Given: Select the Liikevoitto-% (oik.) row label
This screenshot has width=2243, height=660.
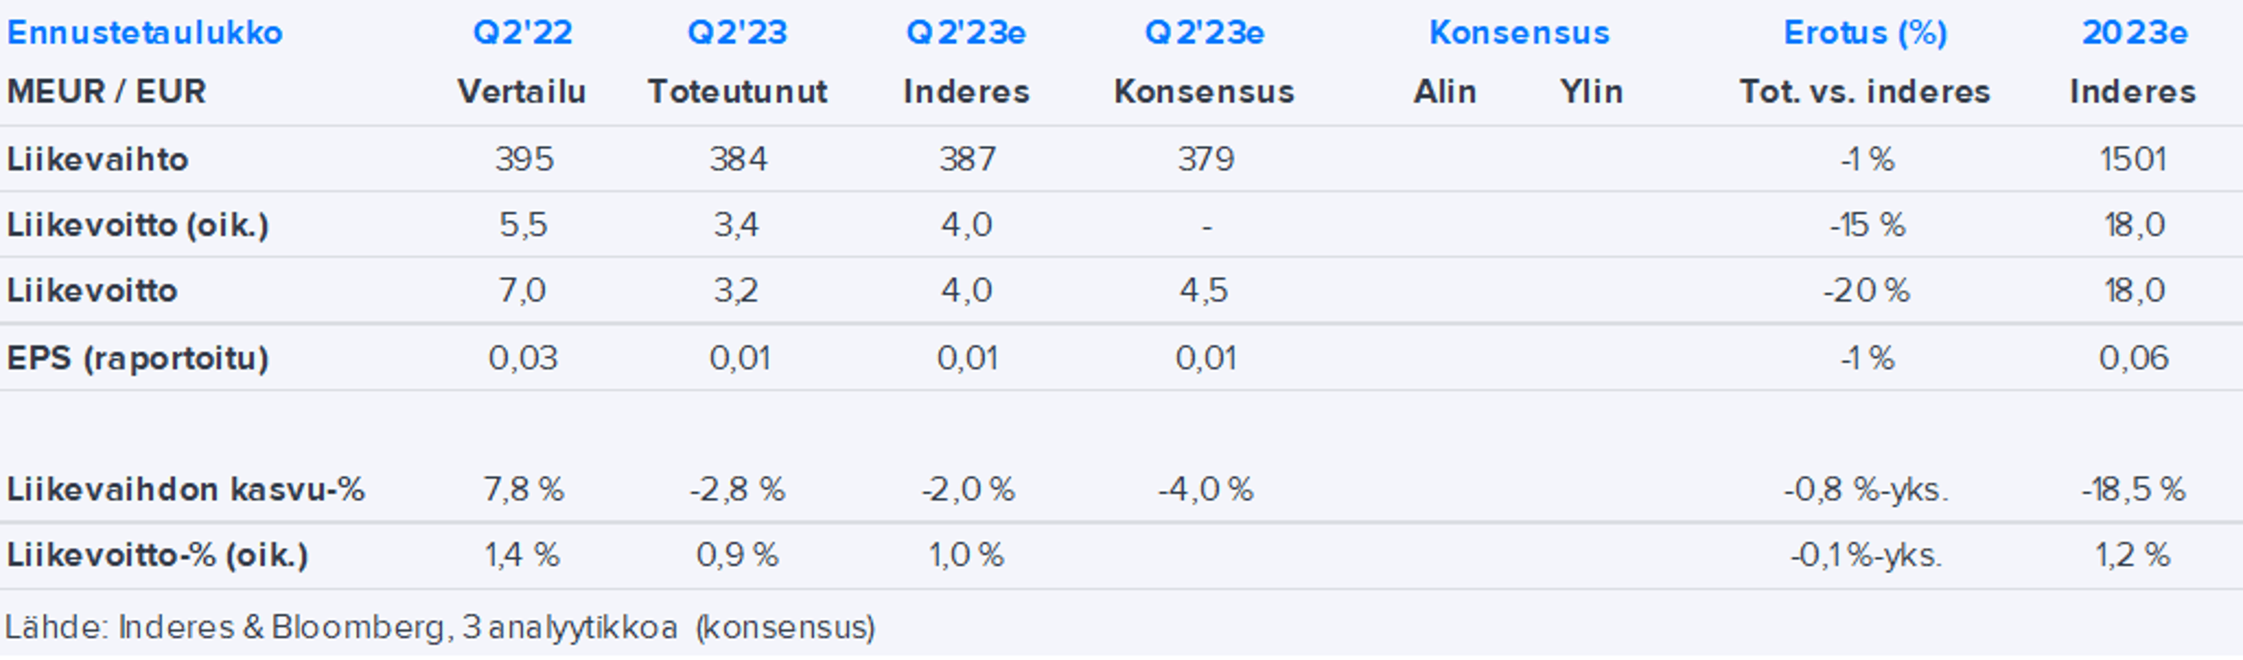Looking at the screenshot, I should [x=158, y=555].
